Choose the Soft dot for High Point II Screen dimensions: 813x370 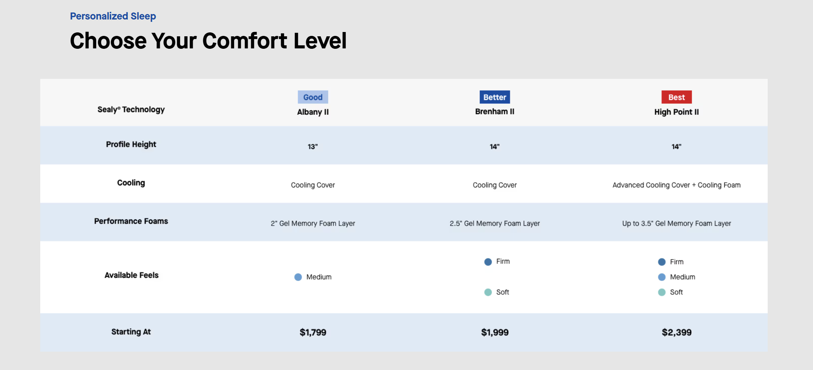662,292
